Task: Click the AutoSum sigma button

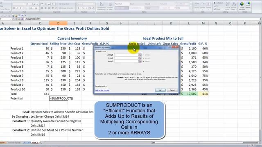Action: coord(215,3)
